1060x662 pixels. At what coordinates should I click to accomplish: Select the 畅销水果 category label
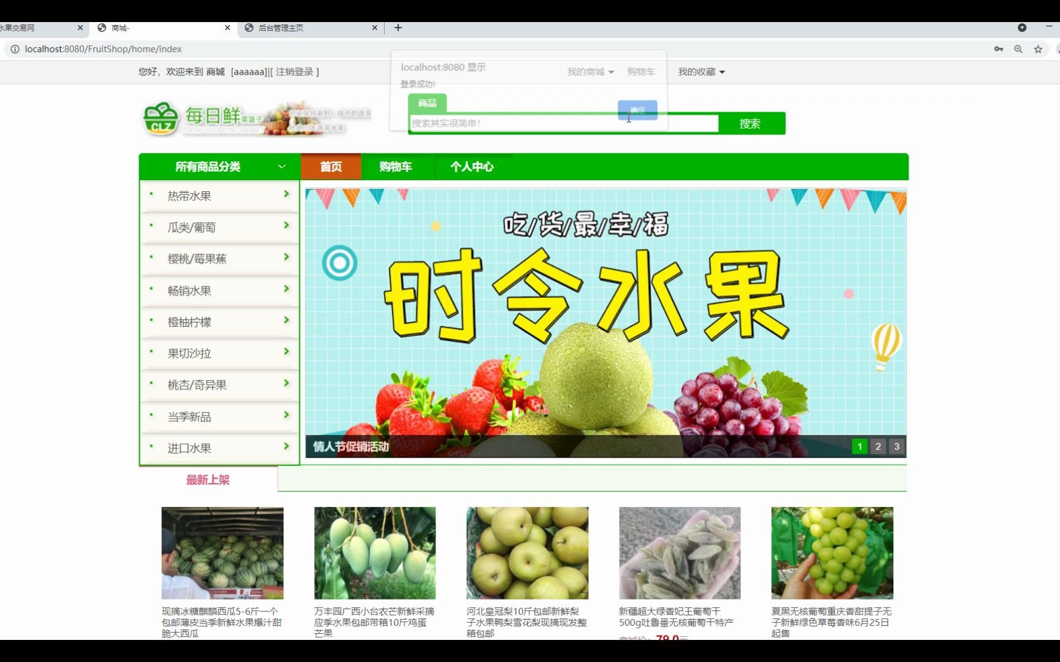190,291
